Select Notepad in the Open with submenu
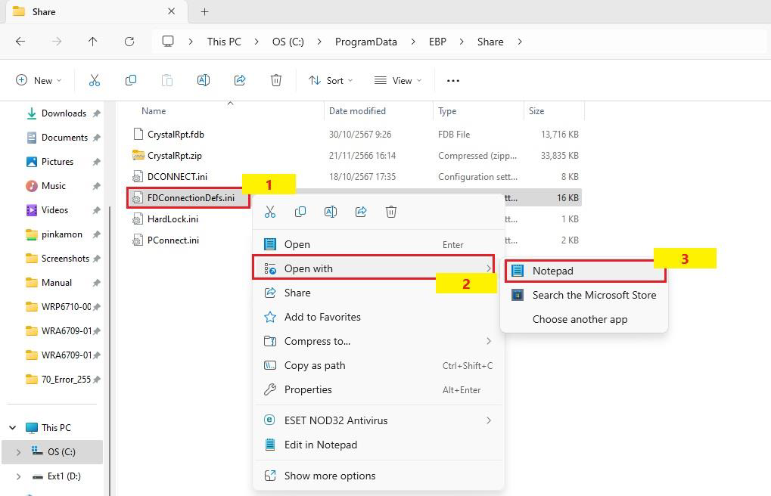This screenshot has width=771, height=496. [x=552, y=271]
